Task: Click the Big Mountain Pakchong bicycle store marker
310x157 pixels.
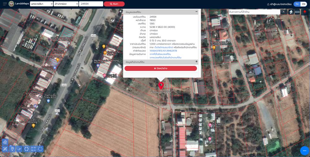Action: [x=98, y=66]
